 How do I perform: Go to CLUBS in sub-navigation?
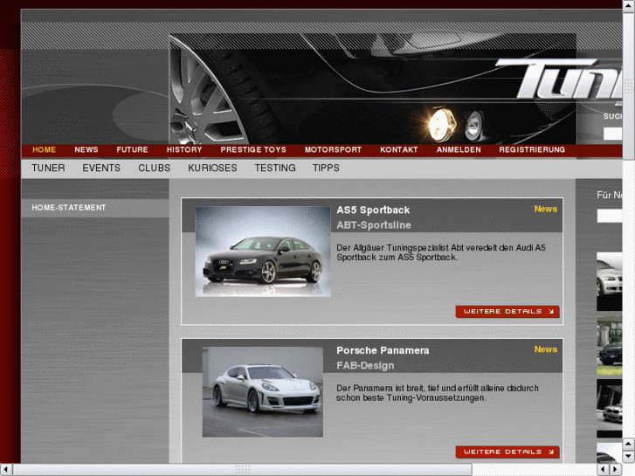[155, 168]
